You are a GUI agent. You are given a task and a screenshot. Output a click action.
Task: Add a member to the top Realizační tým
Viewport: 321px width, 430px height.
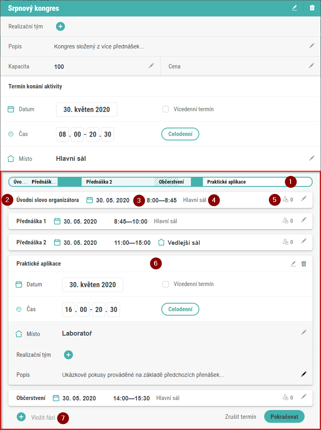(x=60, y=26)
